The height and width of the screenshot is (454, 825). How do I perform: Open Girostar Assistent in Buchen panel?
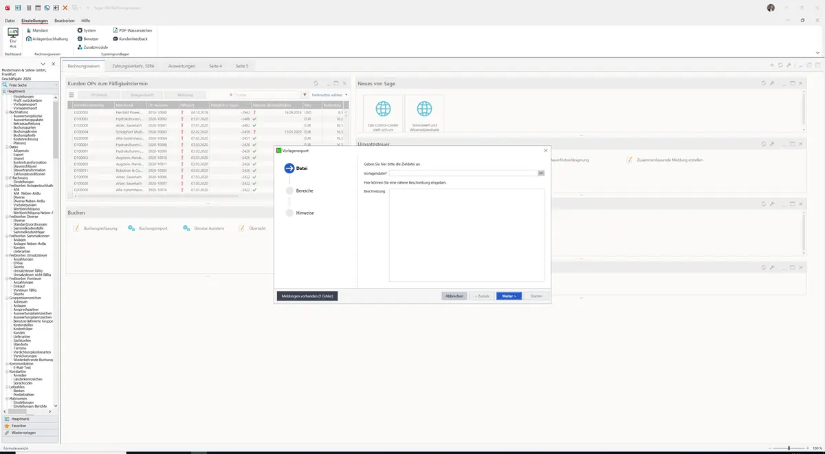[203, 228]
